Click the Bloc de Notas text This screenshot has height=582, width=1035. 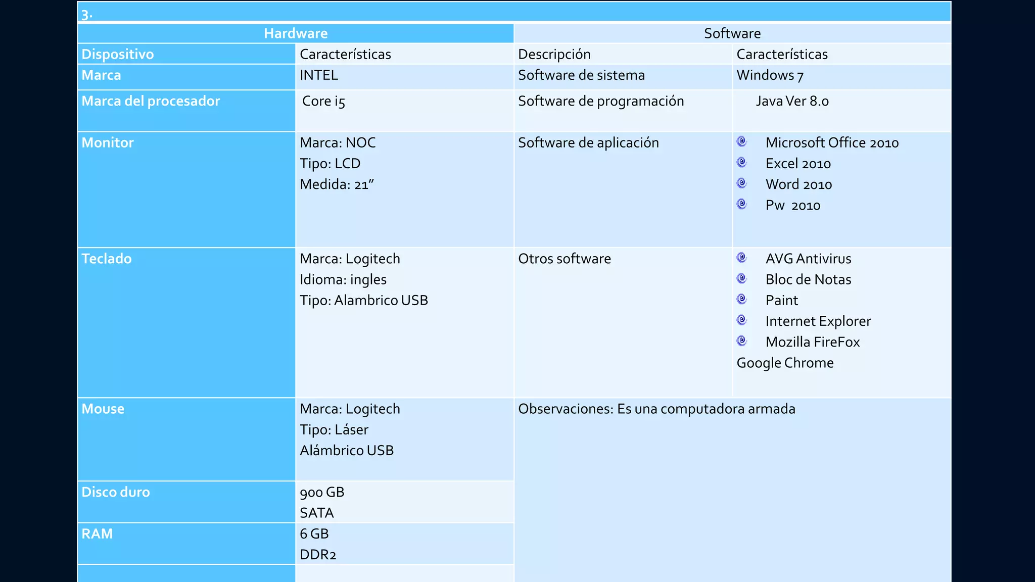(x=808, y=279)
